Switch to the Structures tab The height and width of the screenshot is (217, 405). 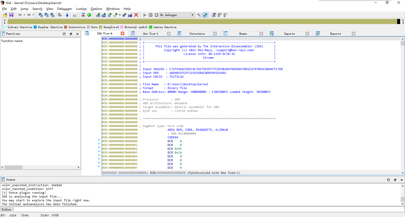[197, 34]
